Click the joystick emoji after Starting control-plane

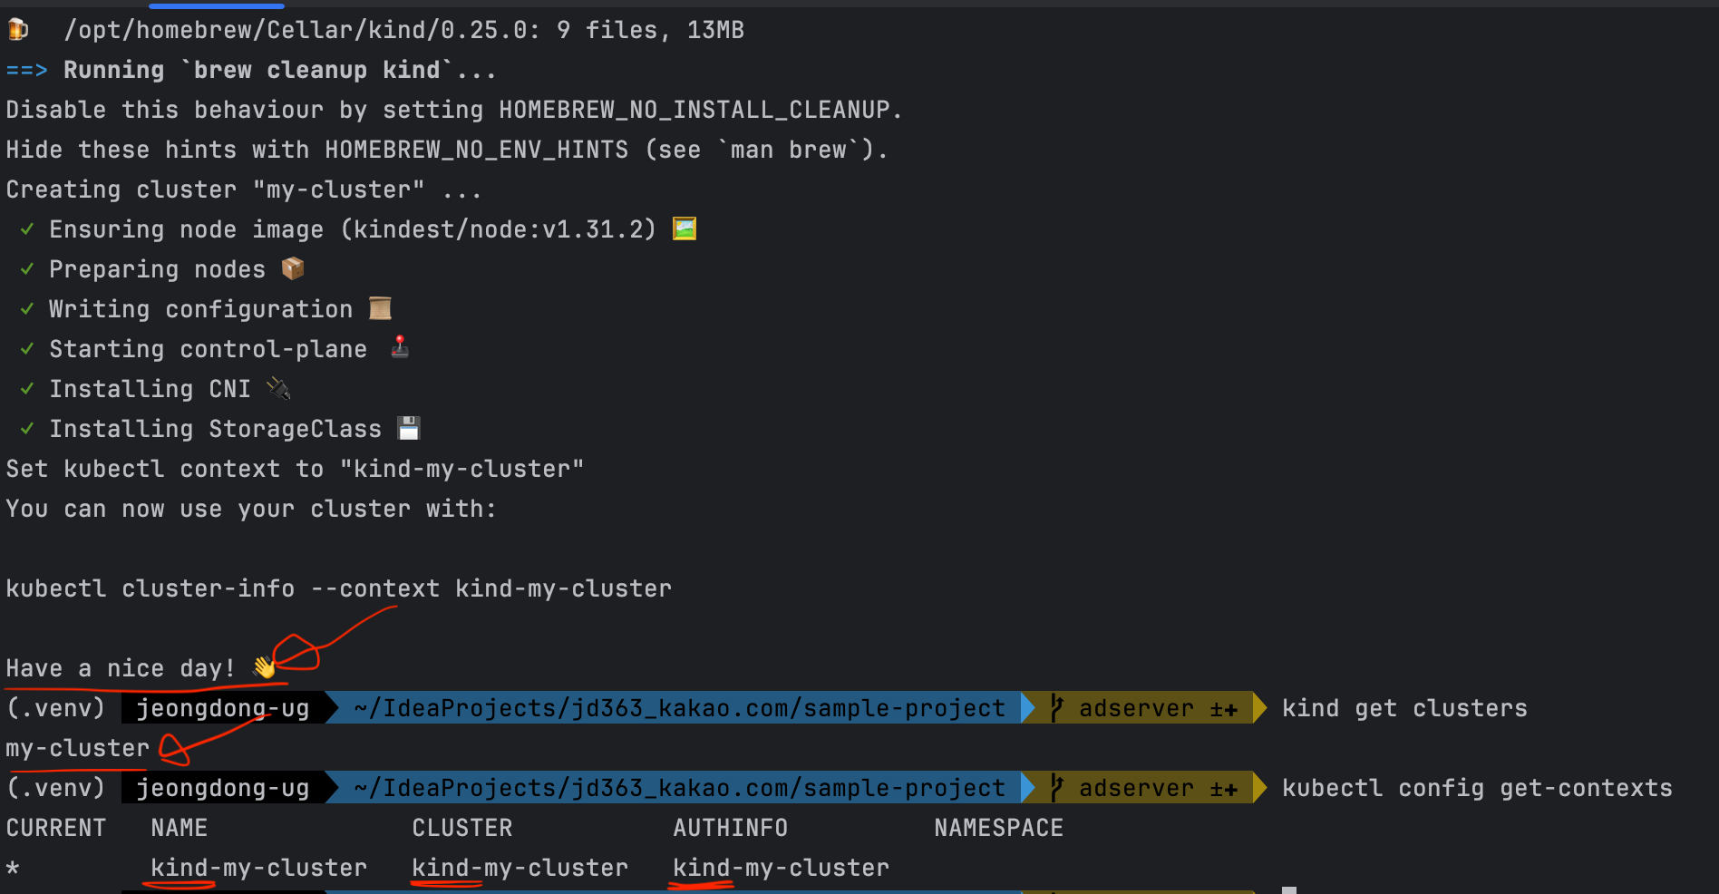(400, 347)
